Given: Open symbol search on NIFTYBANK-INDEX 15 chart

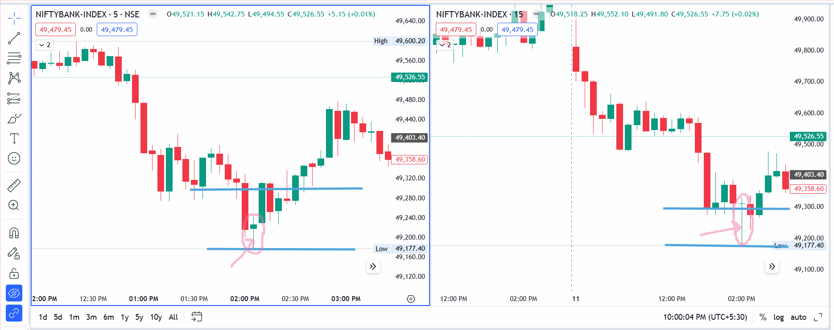Looking at the screenshot, I should coord(479,14).
